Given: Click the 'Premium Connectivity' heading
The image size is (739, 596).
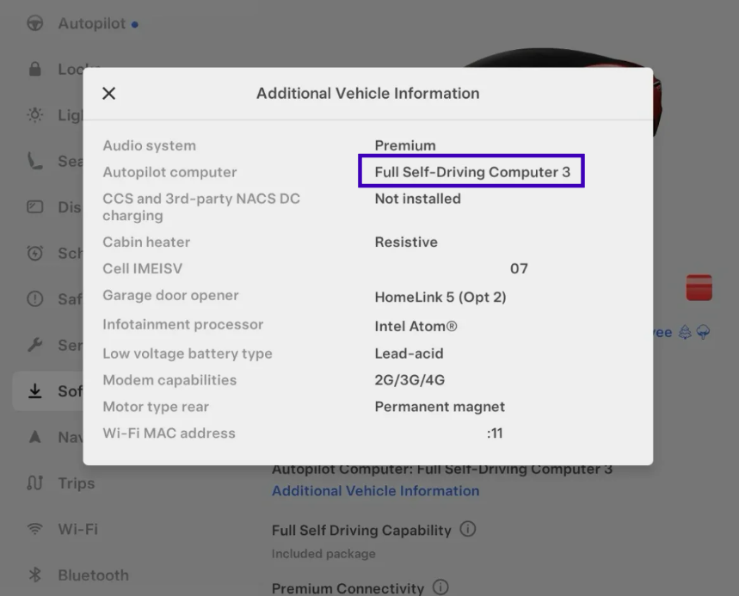Looking at the screenshot, I should point(348,588).
